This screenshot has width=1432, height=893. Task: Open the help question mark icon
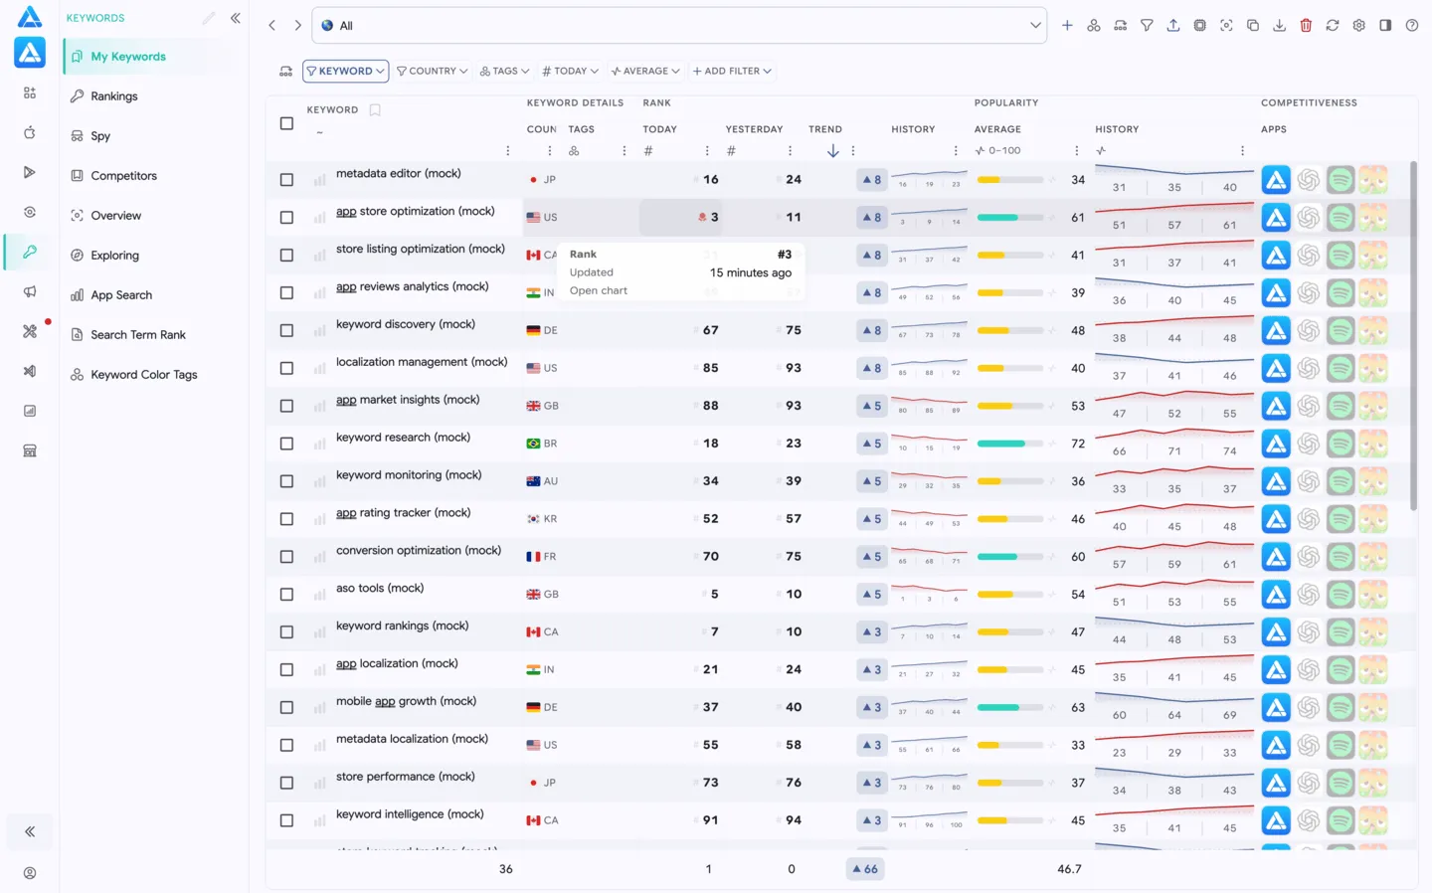[x=1412, y=26]
